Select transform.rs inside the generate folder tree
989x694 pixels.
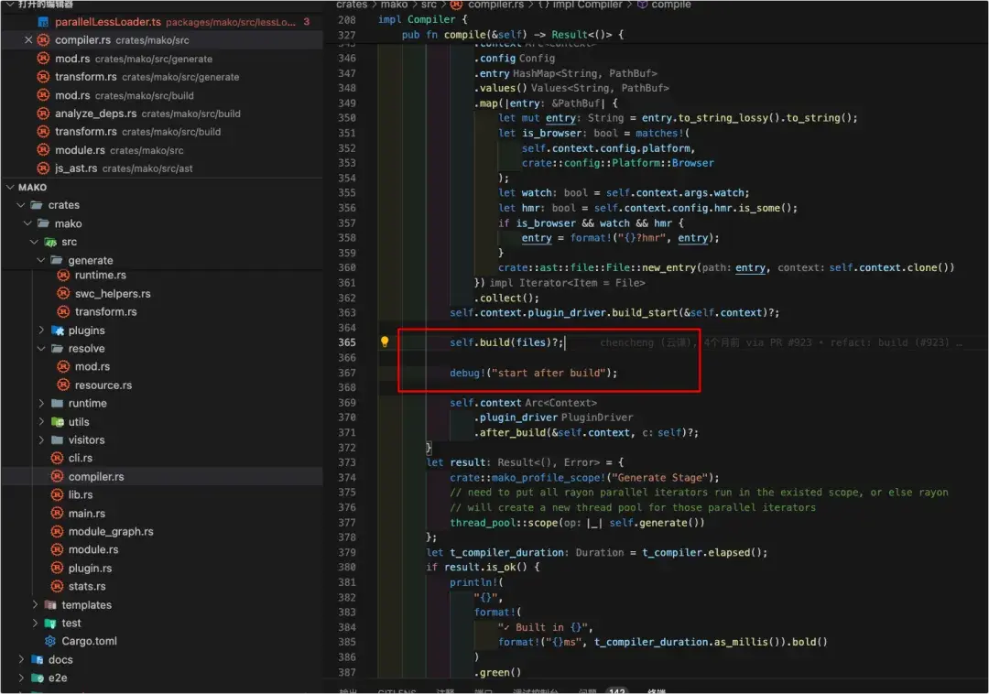click(162, 312)
